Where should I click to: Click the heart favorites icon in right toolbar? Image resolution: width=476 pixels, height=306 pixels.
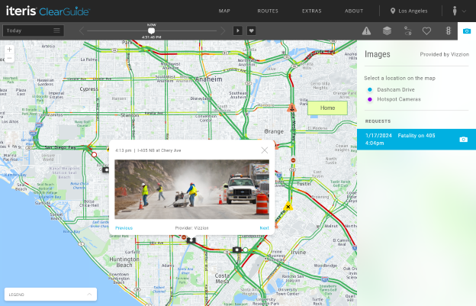pyautogui.click(x=427, y=31)
